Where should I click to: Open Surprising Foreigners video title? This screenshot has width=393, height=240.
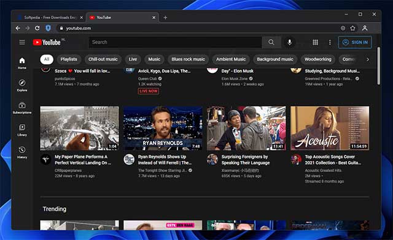[x=246, y=160]
